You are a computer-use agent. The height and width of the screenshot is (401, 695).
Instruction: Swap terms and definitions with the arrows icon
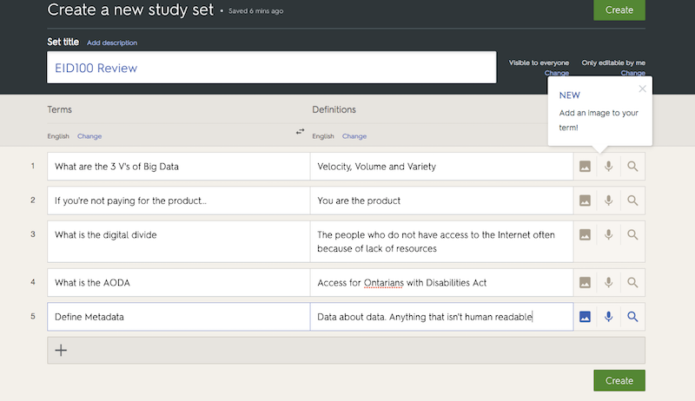pos(301,132)
